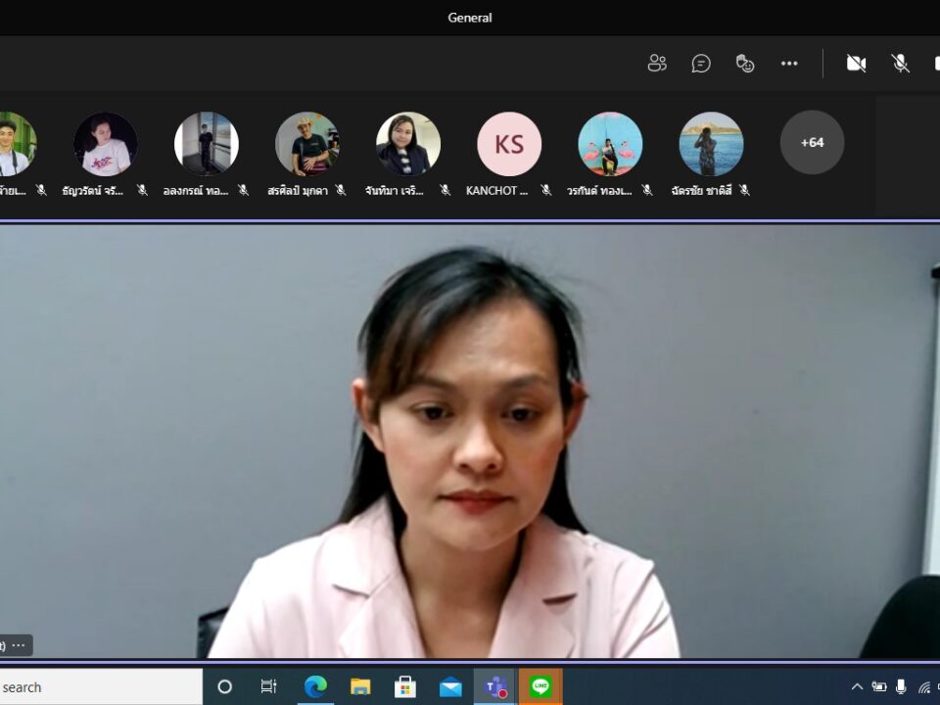Viewport: 940px width, 705px height.
Task: Show the +64 additional participants
Action: [812, 143]
